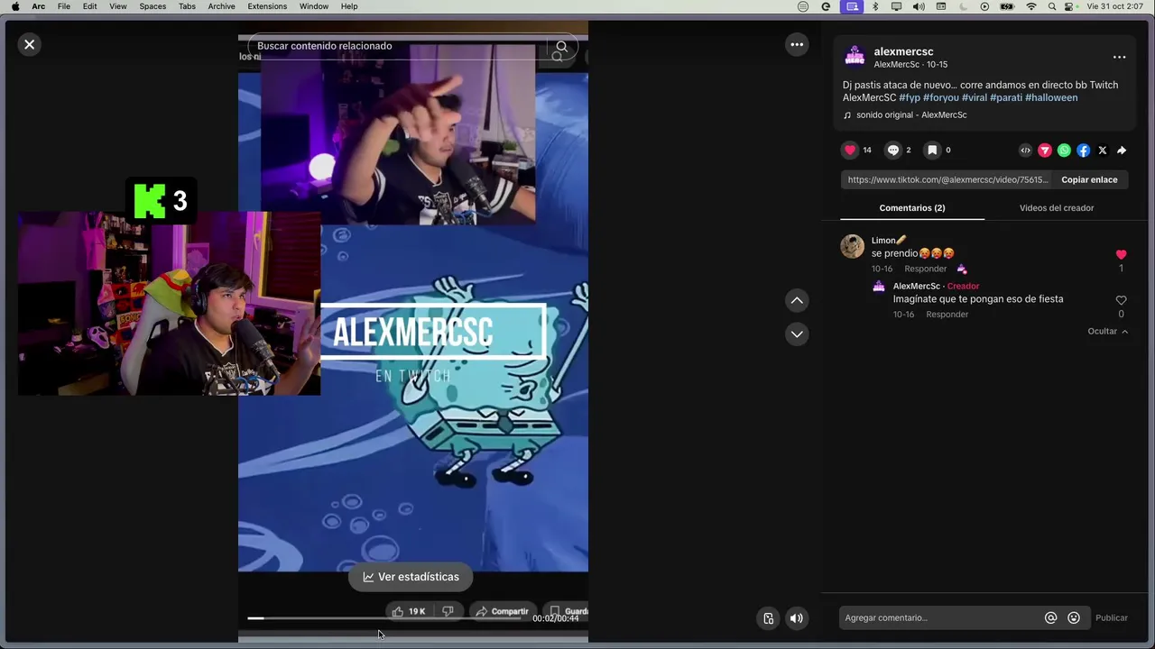Send to friends with the red arrow icon
1155x649 pixels.
1045,151
